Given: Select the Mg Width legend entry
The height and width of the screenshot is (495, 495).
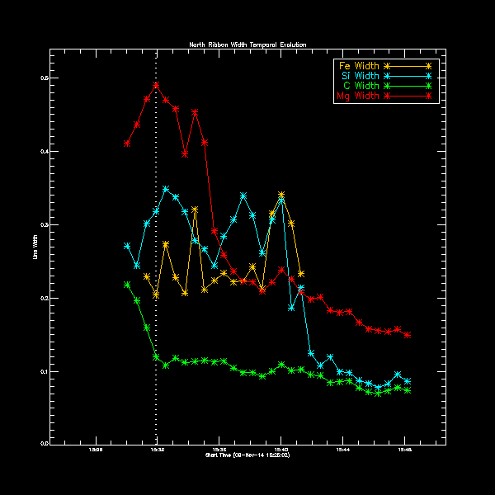Looking at the screenshot, I should click(358, 97).
